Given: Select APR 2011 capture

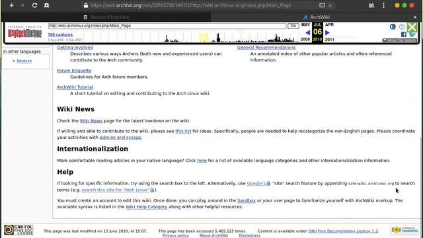Looking at the screenshot, I should pos(329,32).
